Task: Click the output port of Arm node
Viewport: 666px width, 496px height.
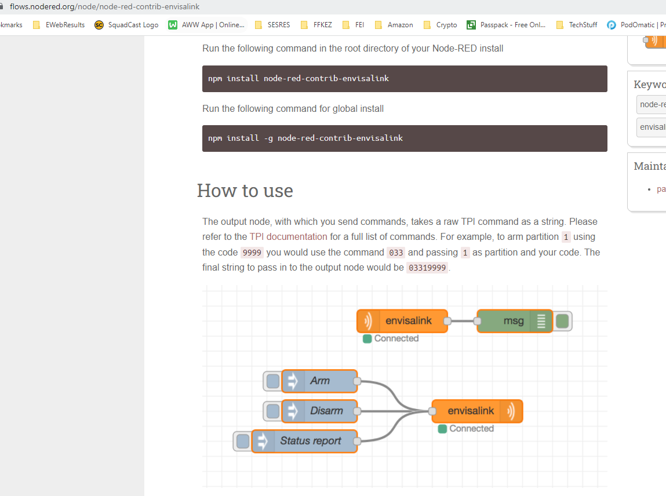Action: [357, 381]
